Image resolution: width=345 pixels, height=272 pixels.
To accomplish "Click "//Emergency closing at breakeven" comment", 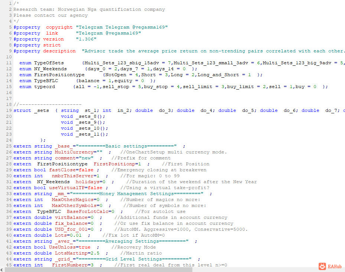I will click(x=159, y=170).
